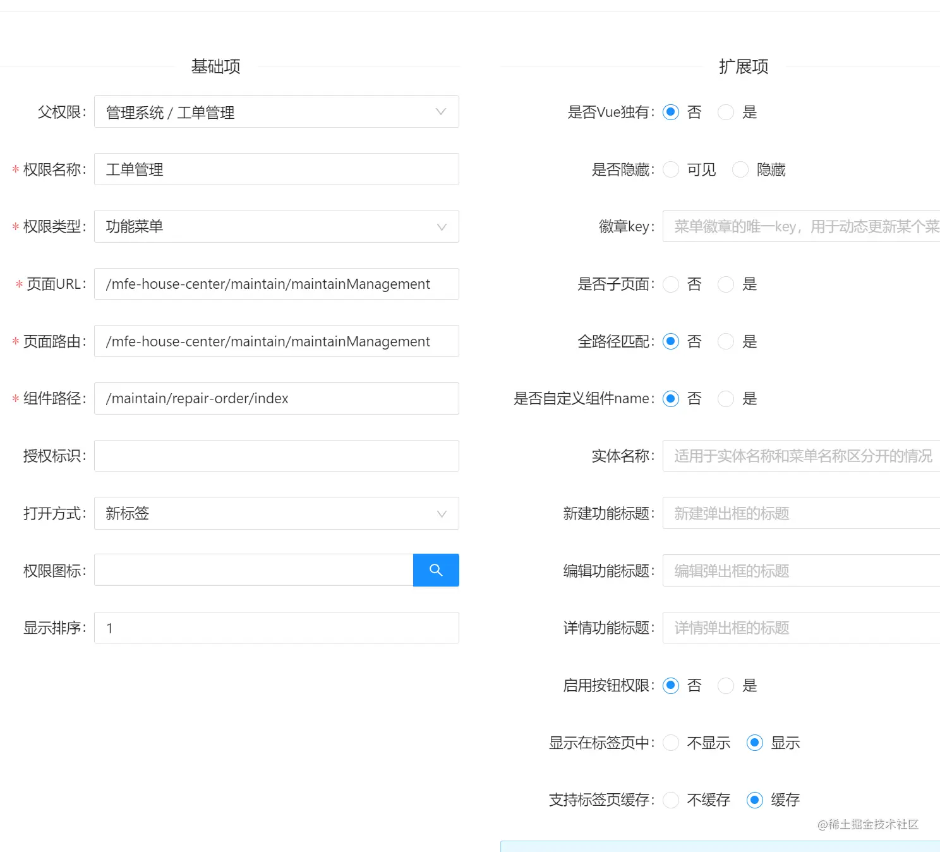Screen dimensions: 940x852
Task: Focus the 徽章key input field
Action: 801,226
